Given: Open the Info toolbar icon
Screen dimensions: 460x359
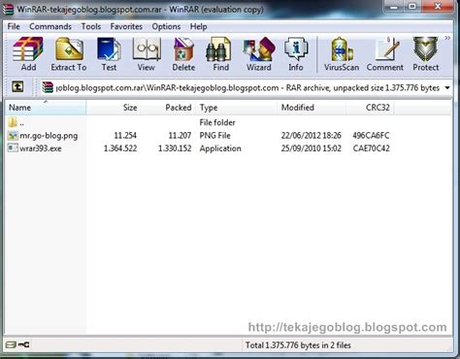Looking at the screenshot, I should (x=296, y=49).
